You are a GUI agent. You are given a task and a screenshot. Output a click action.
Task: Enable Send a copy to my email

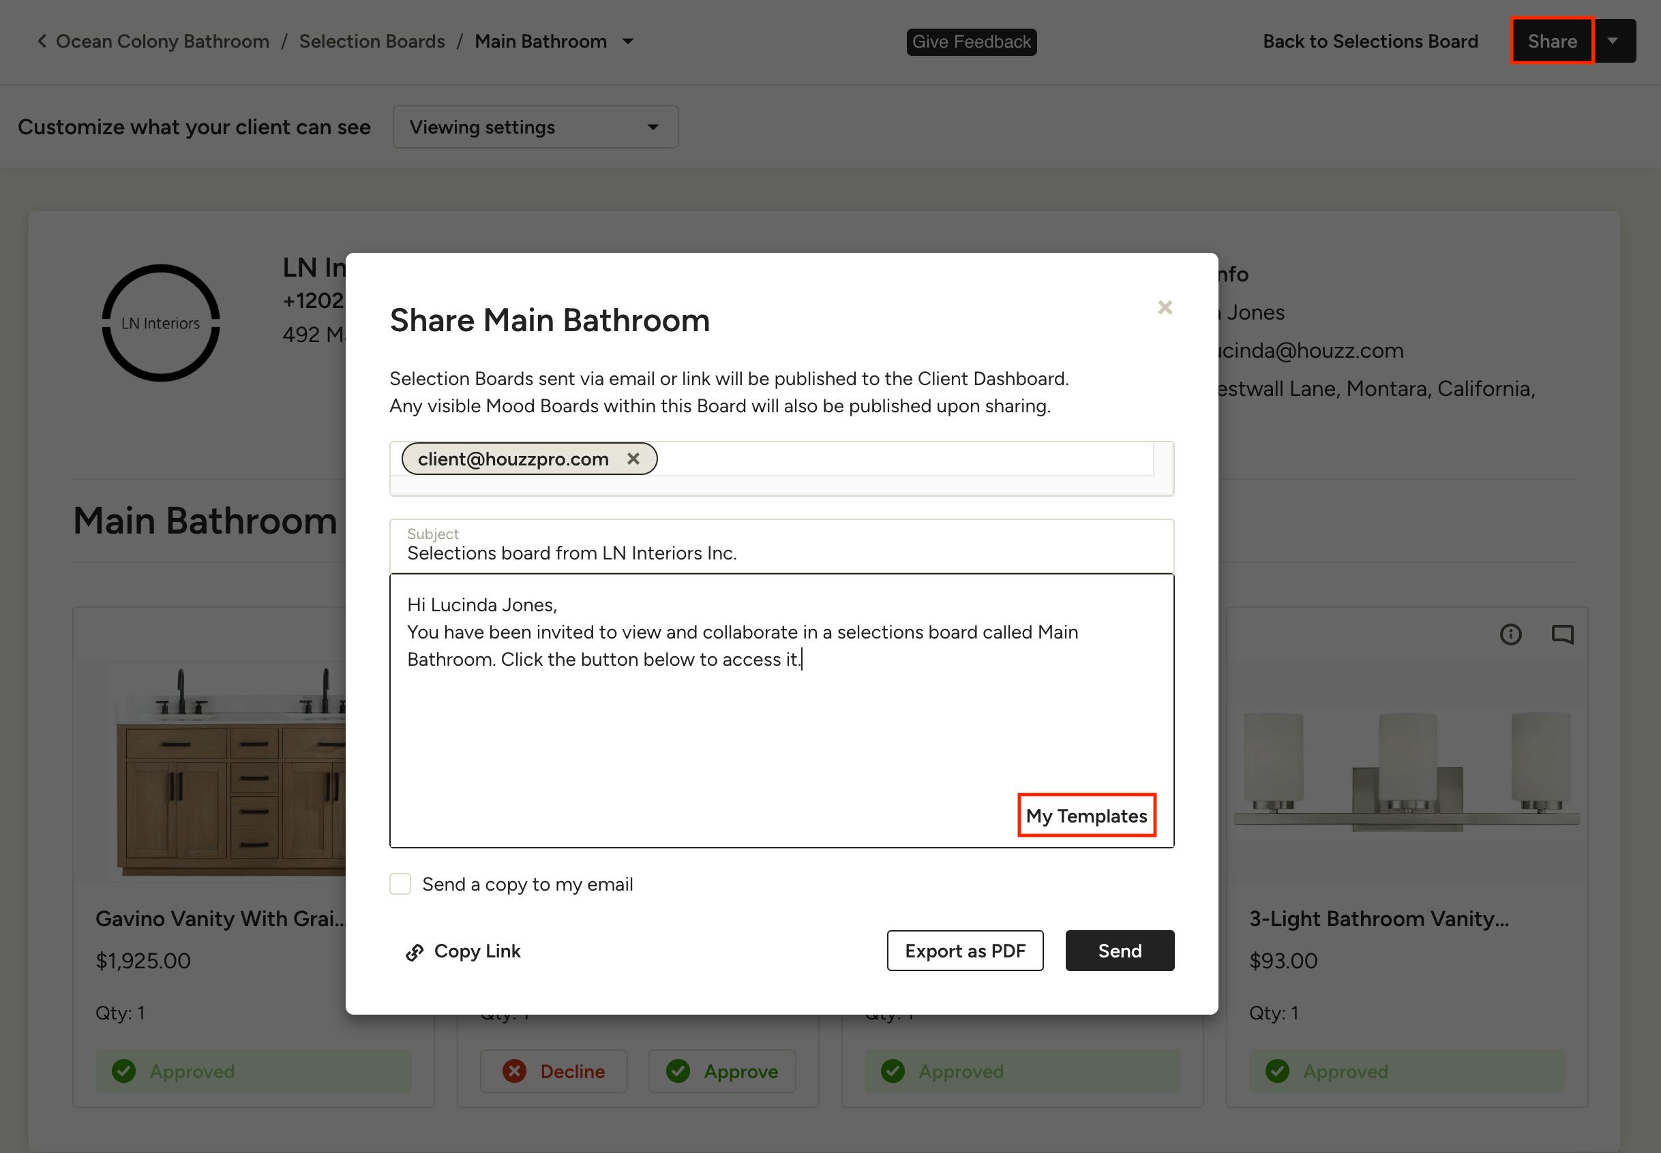(x=400, y=884)
